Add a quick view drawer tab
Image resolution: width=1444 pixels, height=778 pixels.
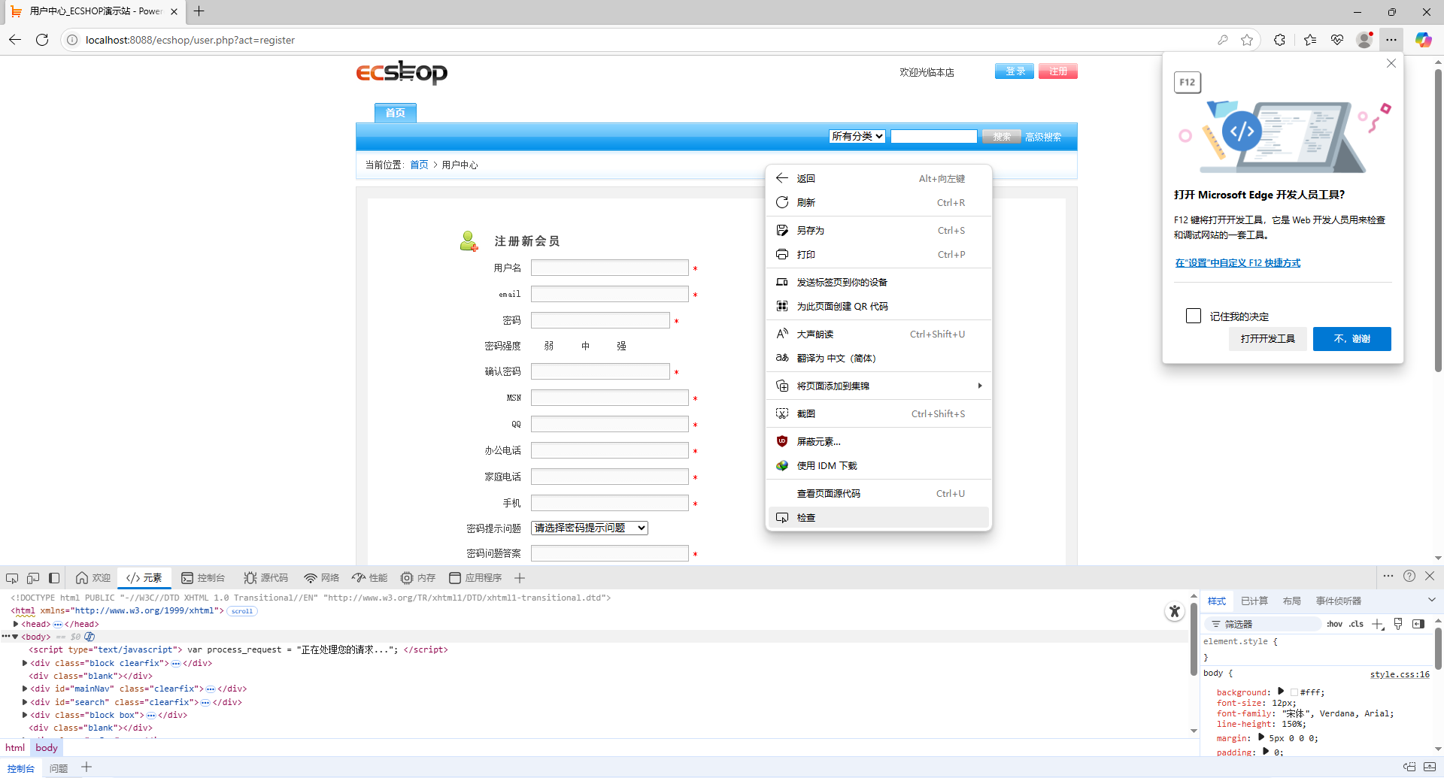86,767
